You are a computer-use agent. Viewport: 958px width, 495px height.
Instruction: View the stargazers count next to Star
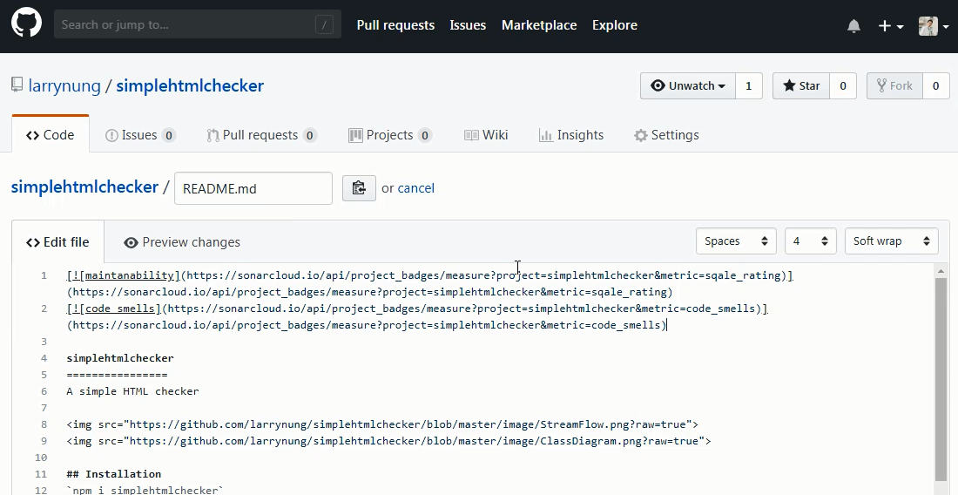[x=842, y=85]
